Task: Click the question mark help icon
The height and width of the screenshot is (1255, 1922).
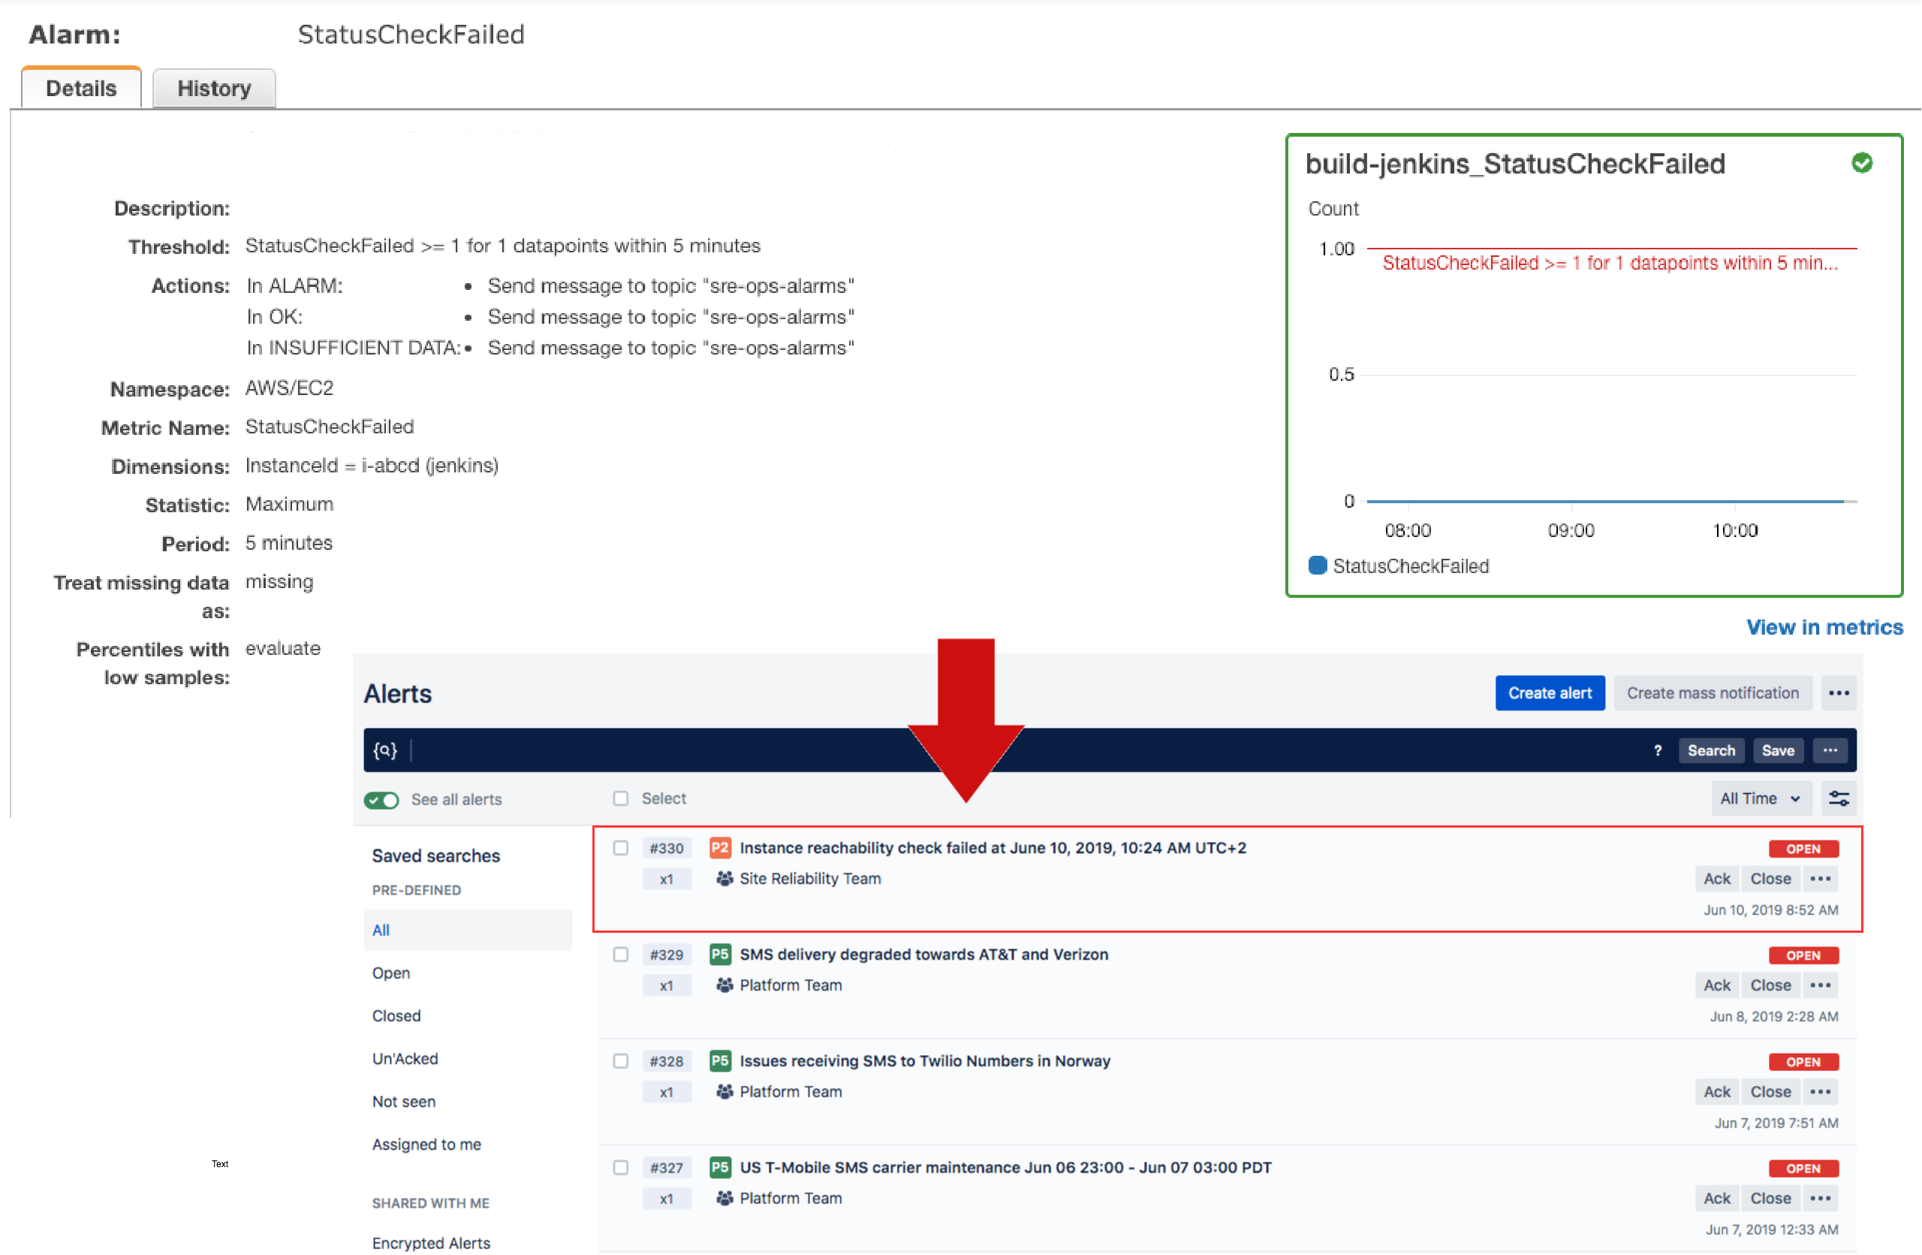Action: tap(1658, 750)
